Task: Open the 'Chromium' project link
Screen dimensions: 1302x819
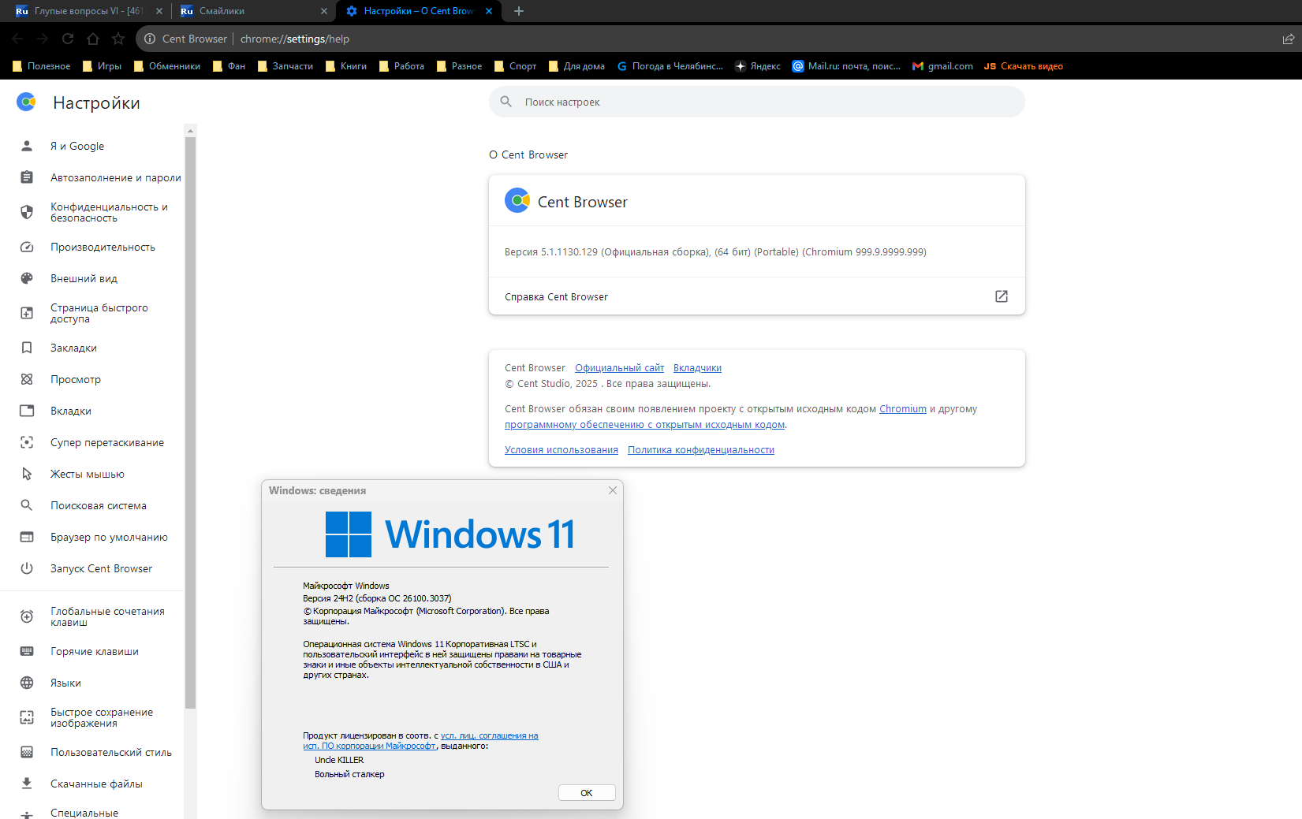Action: click(903, 409)
